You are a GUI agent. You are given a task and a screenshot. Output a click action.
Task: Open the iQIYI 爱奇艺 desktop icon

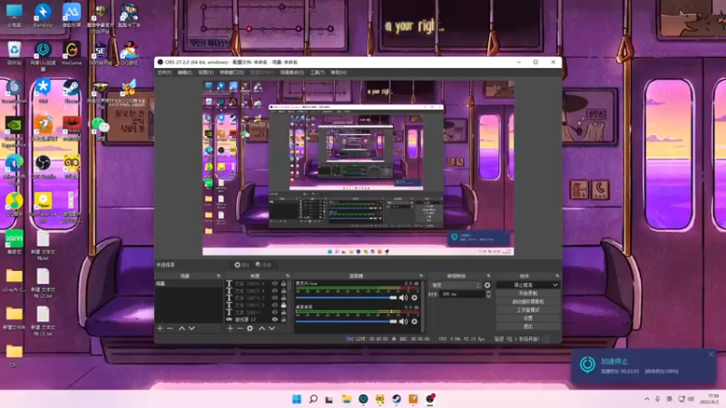tap(14, 242)
